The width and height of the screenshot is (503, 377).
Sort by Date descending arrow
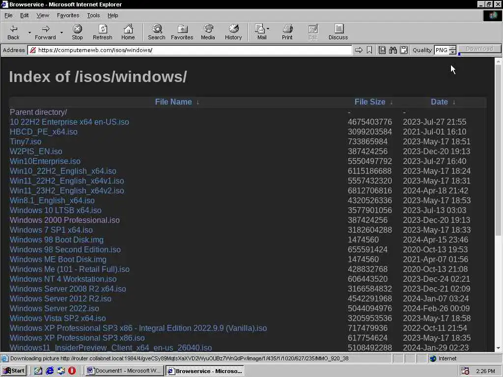click(x=454, y=102)
